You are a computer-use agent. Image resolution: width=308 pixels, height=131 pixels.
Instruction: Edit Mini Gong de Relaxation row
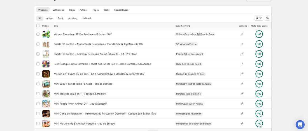tap(242, 114)
